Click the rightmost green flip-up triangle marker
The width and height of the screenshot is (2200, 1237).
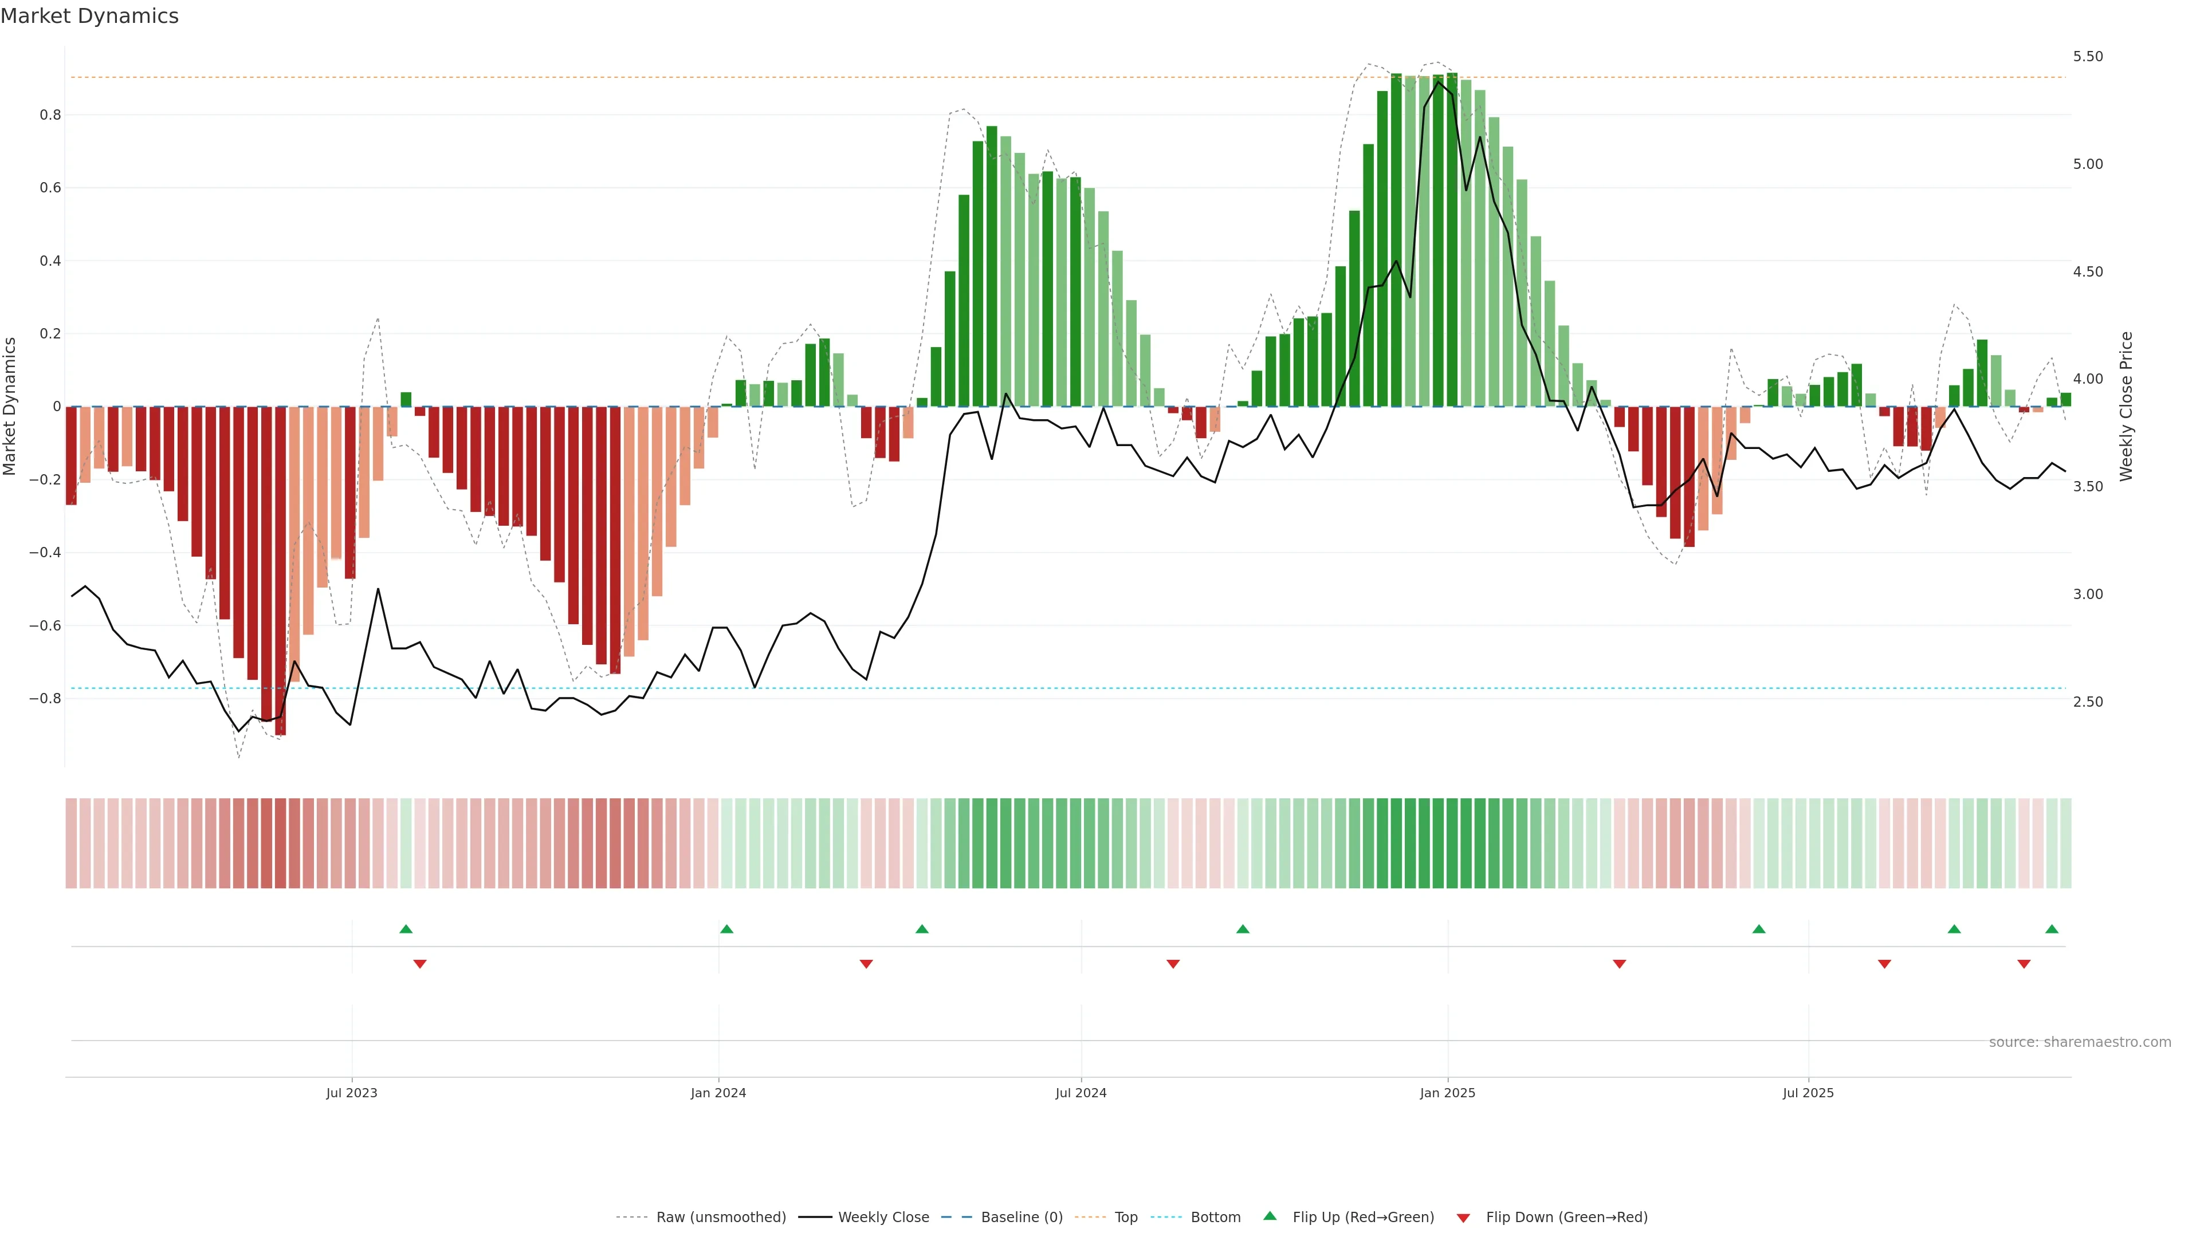click(x=2052, y=929)
